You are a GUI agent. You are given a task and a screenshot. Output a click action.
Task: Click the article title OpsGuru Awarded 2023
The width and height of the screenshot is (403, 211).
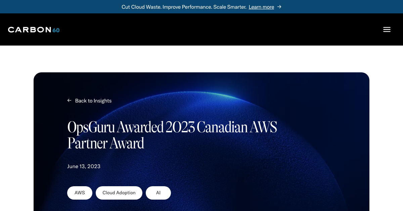(172, 135)
